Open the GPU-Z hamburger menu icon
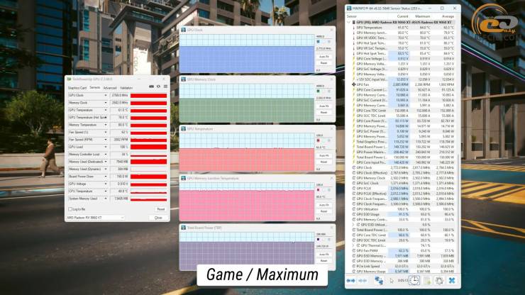Viewport: 525px width, 295px height. click(165, 88)
